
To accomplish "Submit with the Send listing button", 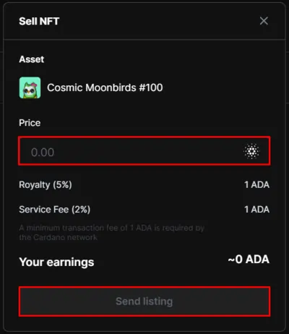I will tap(144, 301).
